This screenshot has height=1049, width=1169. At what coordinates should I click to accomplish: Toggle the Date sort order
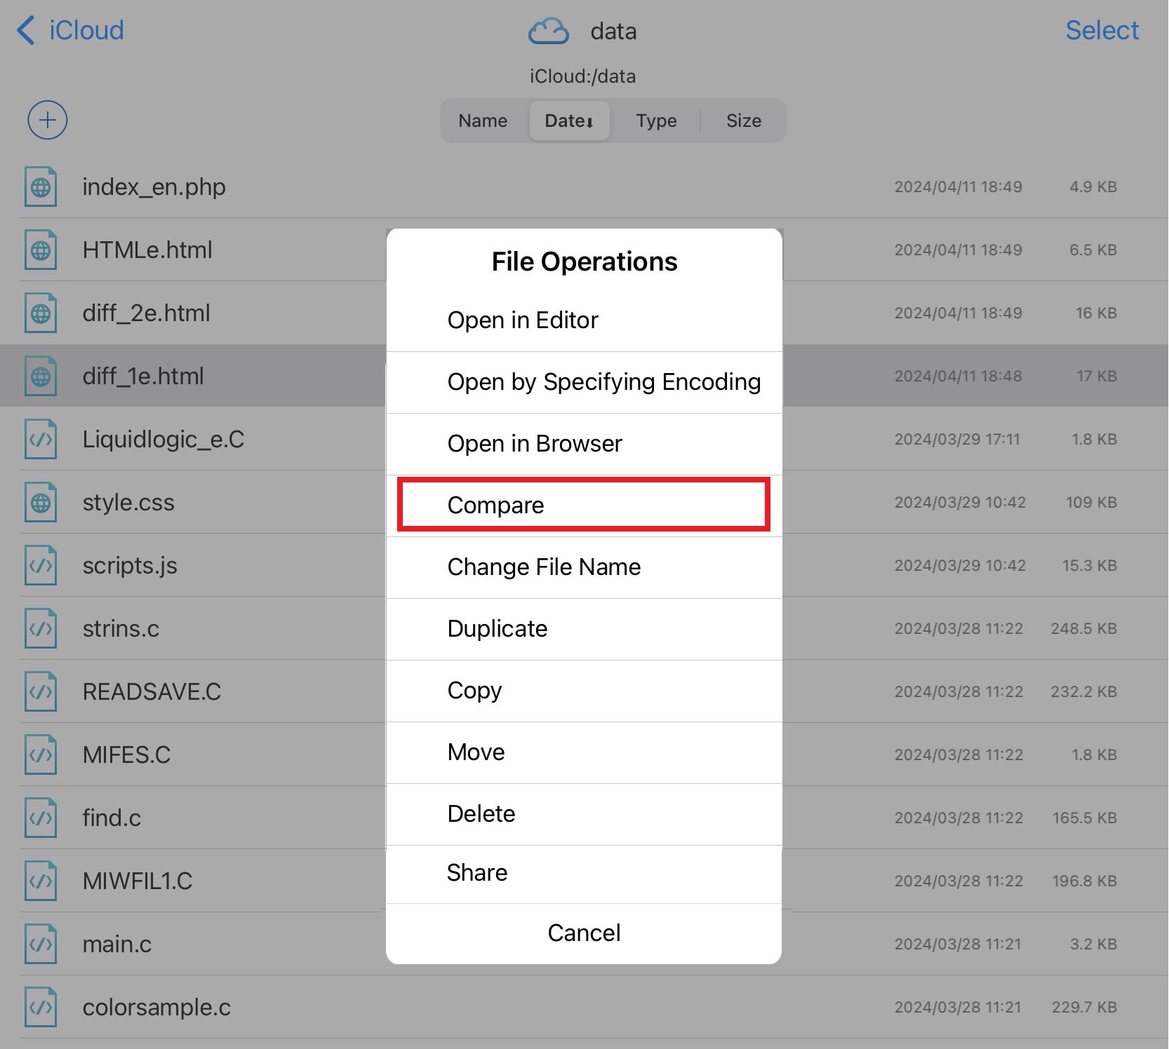pos(569,121)
